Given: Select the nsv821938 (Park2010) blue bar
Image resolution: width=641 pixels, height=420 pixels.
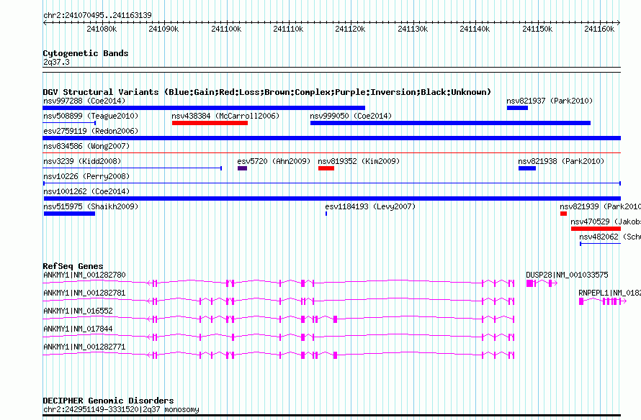Looking at the screenshot, I should (x=527, y=168).
